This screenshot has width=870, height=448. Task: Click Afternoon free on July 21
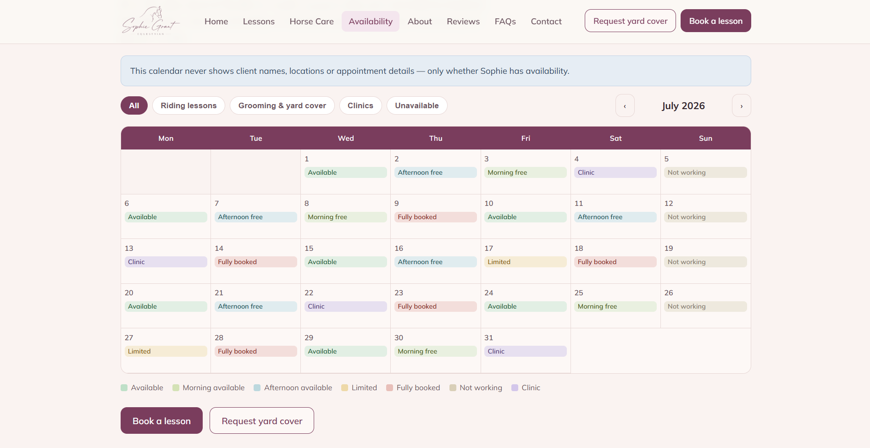[255, 306]
